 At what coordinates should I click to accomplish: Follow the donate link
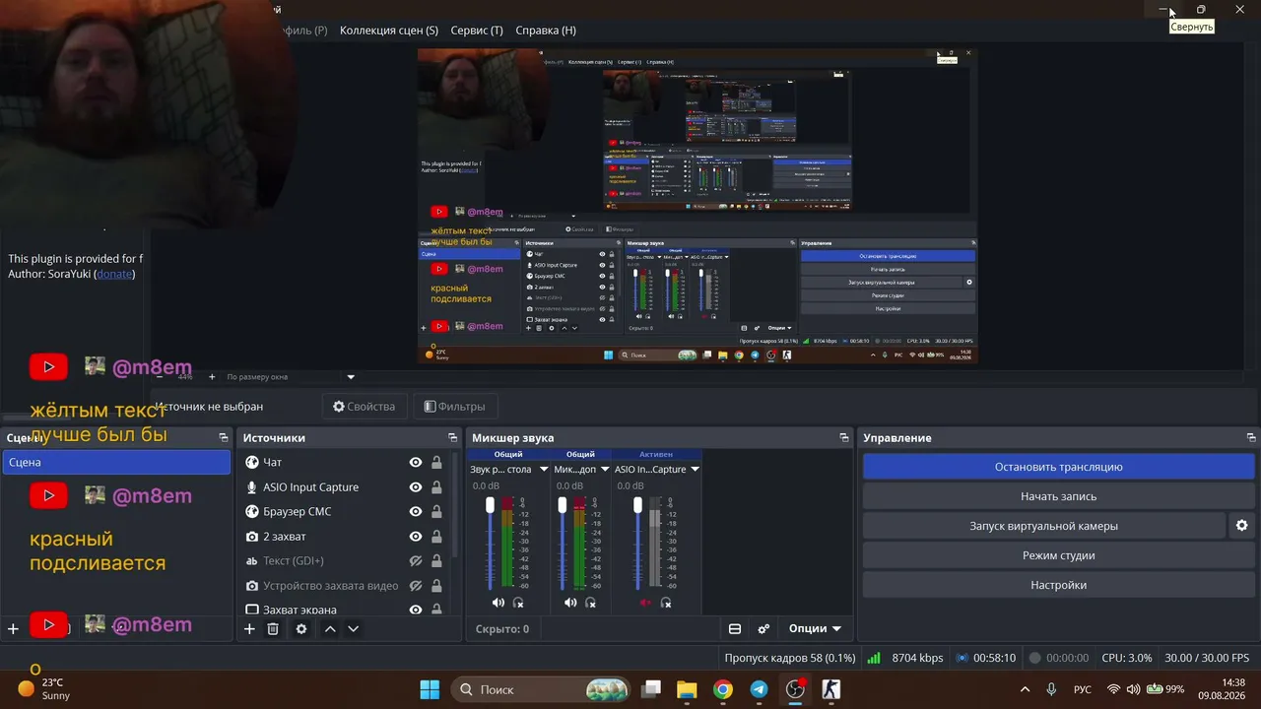(x=114, y=274)
